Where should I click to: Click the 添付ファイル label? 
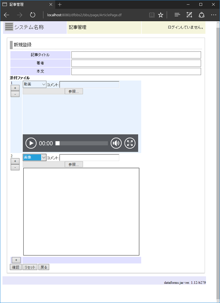(x=20, y=78)
